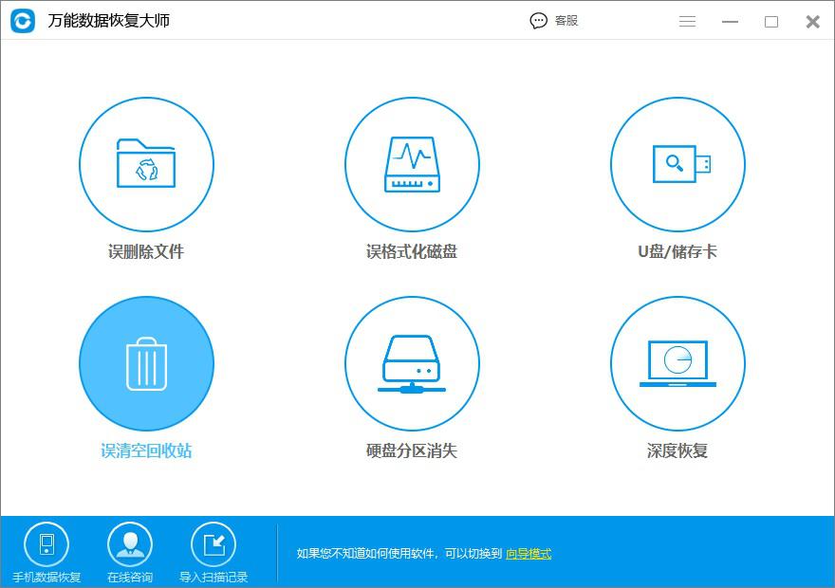Click the 在线咨询 label

pos(130,578)
